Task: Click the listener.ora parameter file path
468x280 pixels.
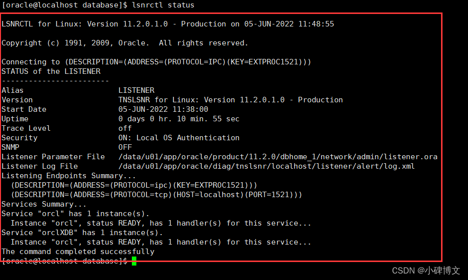Action: coord(278,157)
